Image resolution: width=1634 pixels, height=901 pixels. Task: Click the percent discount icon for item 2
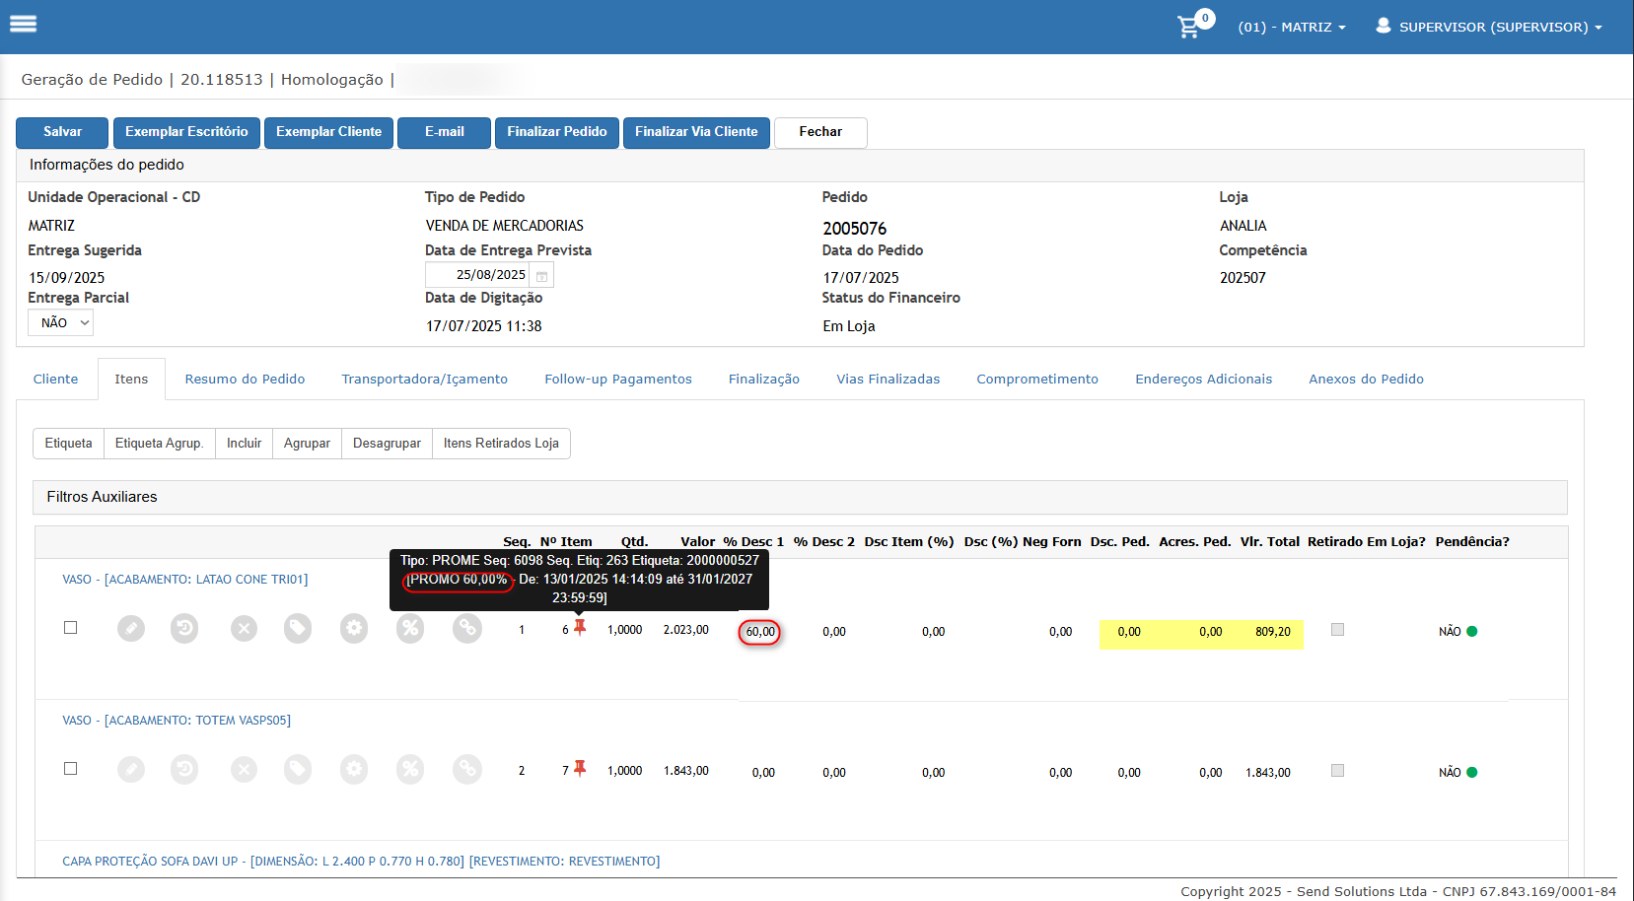point(410,769)
